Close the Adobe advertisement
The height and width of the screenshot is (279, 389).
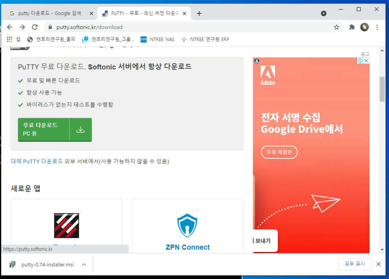tap(366, 61)
